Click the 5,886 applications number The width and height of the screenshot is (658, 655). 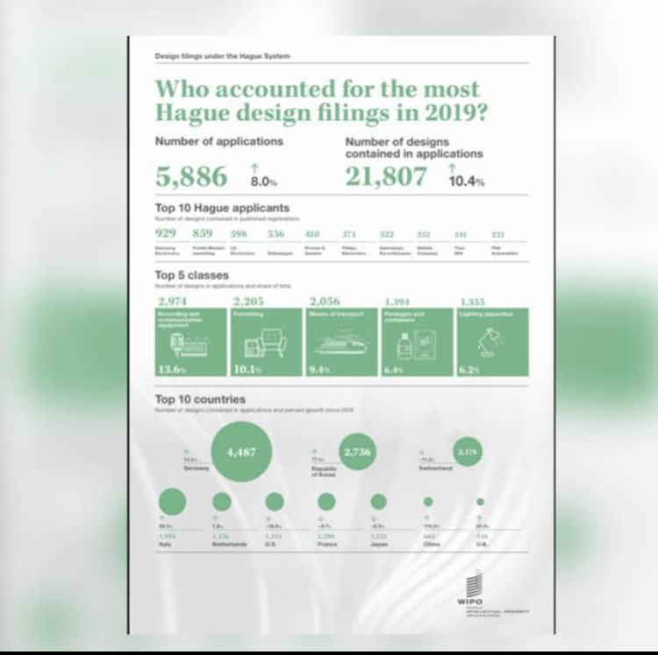(191, 176)
